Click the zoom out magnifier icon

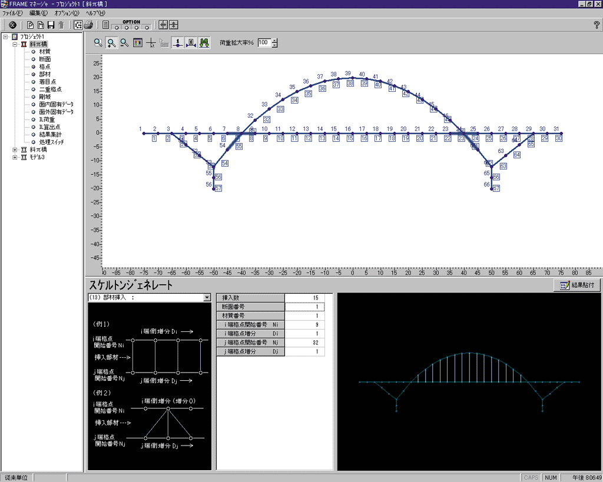click(124, 43)
